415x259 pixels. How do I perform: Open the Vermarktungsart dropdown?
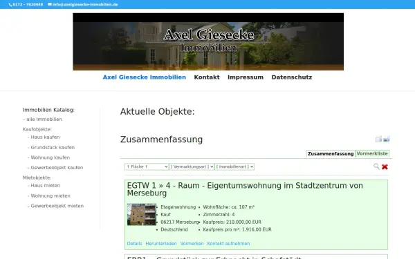click(192, 166)
